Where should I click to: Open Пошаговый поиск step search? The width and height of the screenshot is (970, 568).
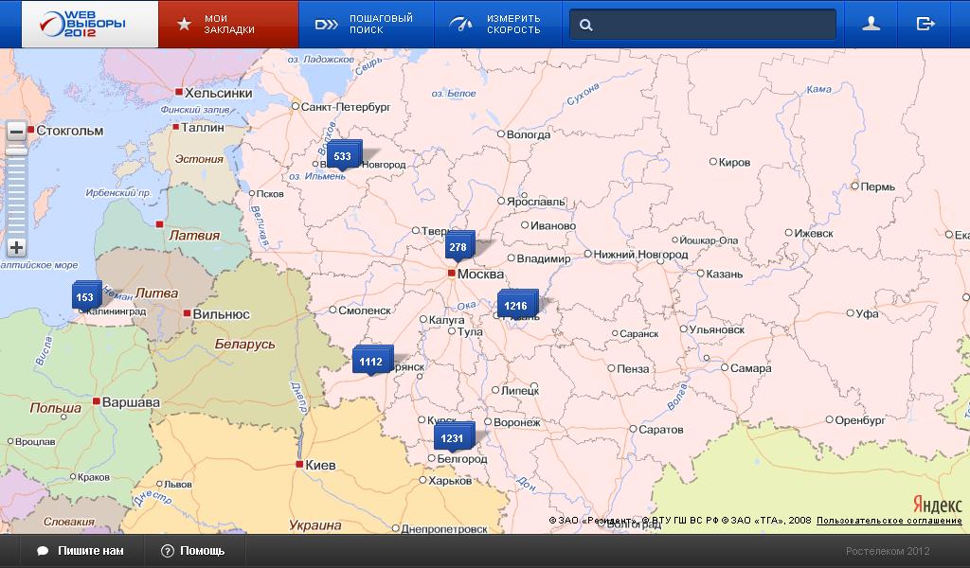pos(366,25)
